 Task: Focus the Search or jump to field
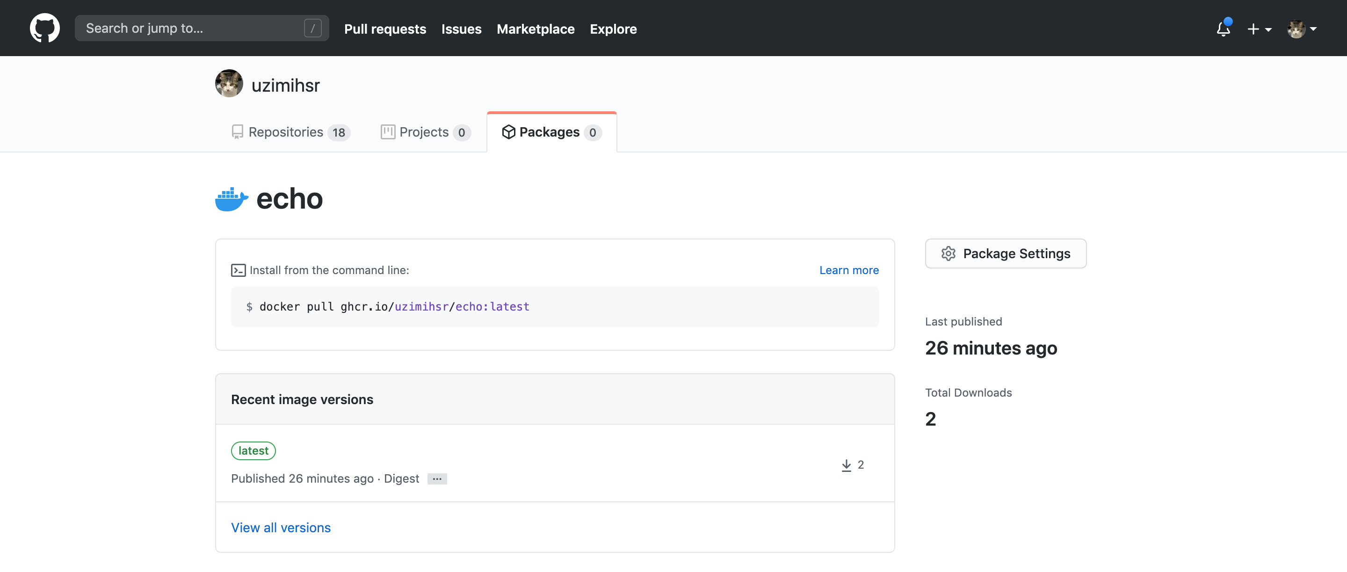(201, 28)
